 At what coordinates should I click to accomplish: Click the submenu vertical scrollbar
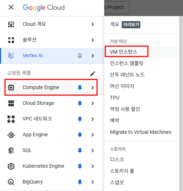click(x=181, y=103)
